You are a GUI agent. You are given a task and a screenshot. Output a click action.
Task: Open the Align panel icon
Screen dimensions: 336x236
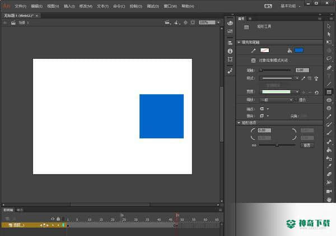tap(230, 43)
